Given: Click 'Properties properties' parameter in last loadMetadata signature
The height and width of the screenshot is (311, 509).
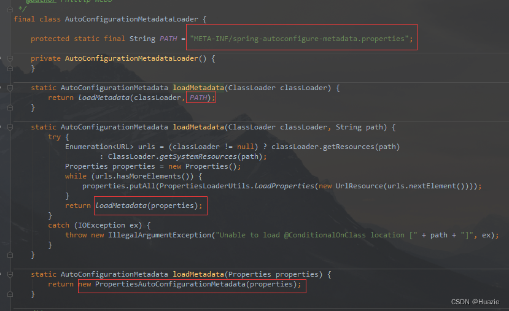Looking at the screenshot, I should (273, 274).
